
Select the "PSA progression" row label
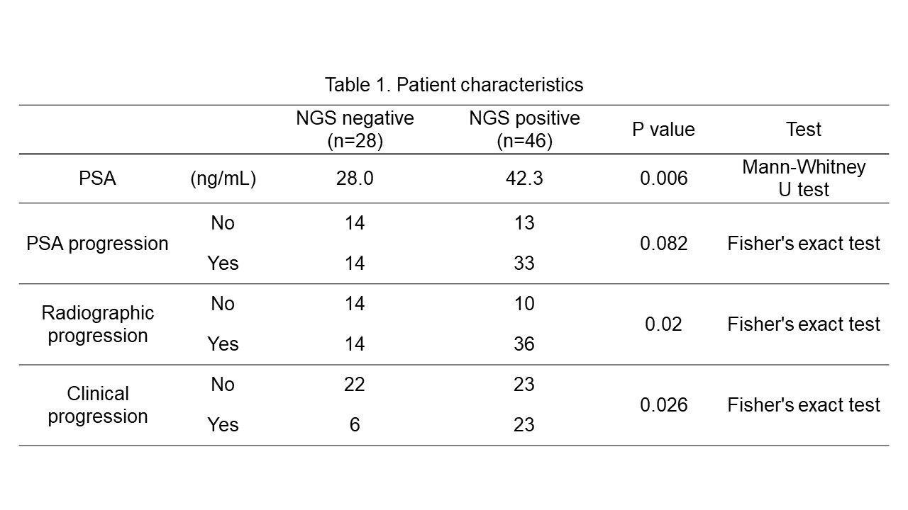tap(97, 244)
